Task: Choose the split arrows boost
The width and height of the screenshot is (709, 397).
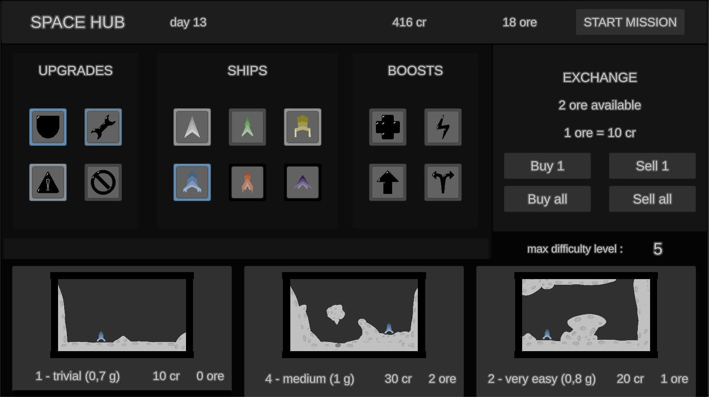Action: pyautogui.click(x=443, y=183)
